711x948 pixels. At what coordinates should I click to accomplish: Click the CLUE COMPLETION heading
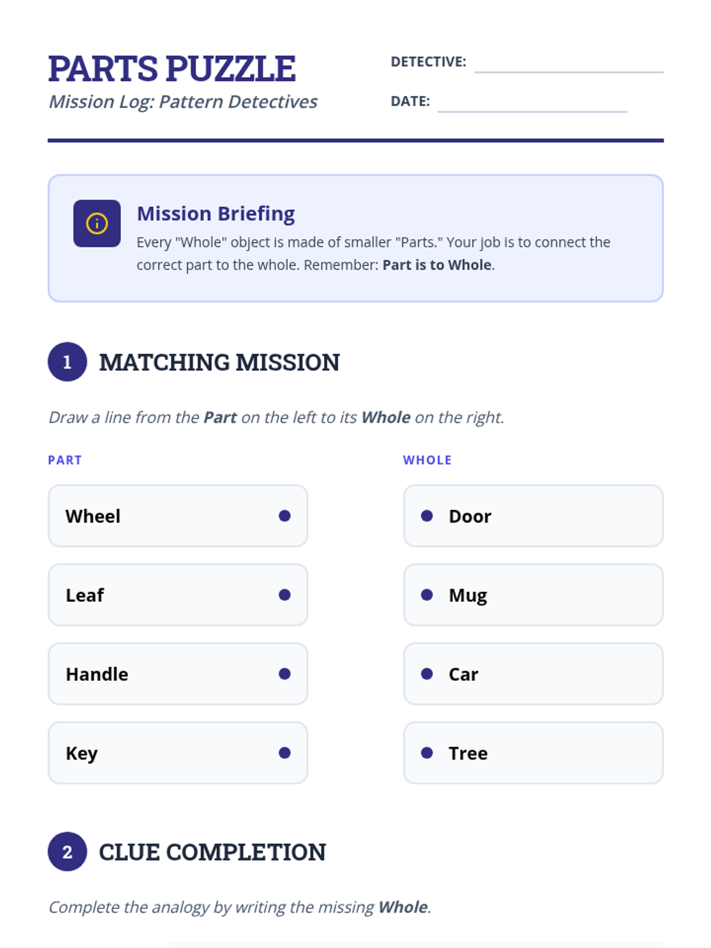(x=212, y=852)
